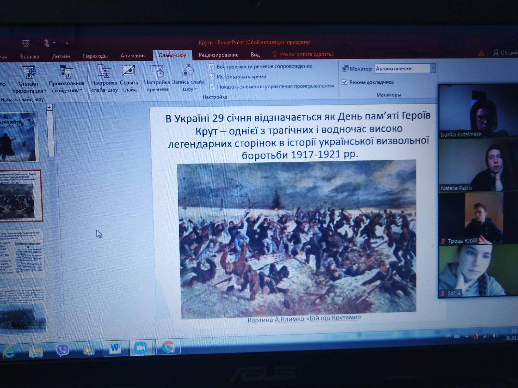
Task: Click the share person icon (Общий)
Action: [496, 53]
